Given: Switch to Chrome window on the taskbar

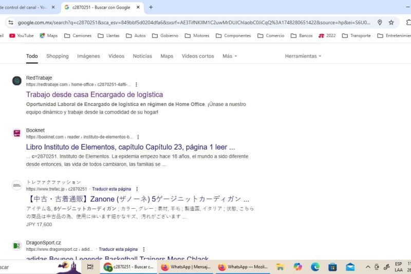Looking at the screenshot, I should coord(128,267).
